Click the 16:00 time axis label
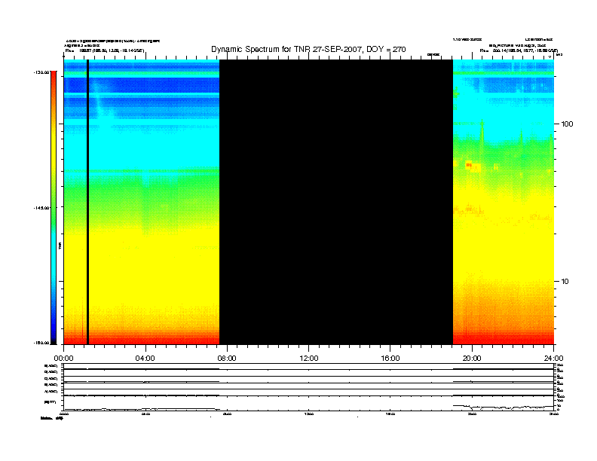Viewport: 597px width, 461px height. click(390, 359)
